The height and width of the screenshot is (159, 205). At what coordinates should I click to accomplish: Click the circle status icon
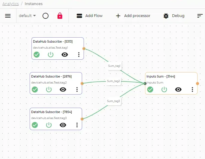coord(46,16)
